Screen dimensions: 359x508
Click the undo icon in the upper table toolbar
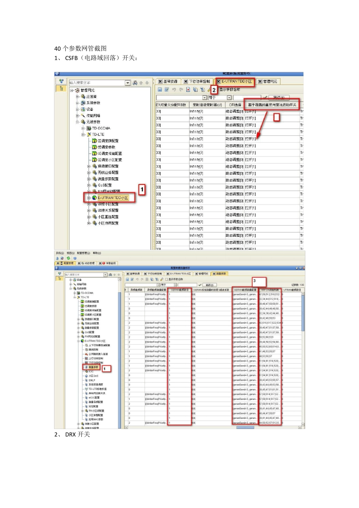tap(174, 90)
